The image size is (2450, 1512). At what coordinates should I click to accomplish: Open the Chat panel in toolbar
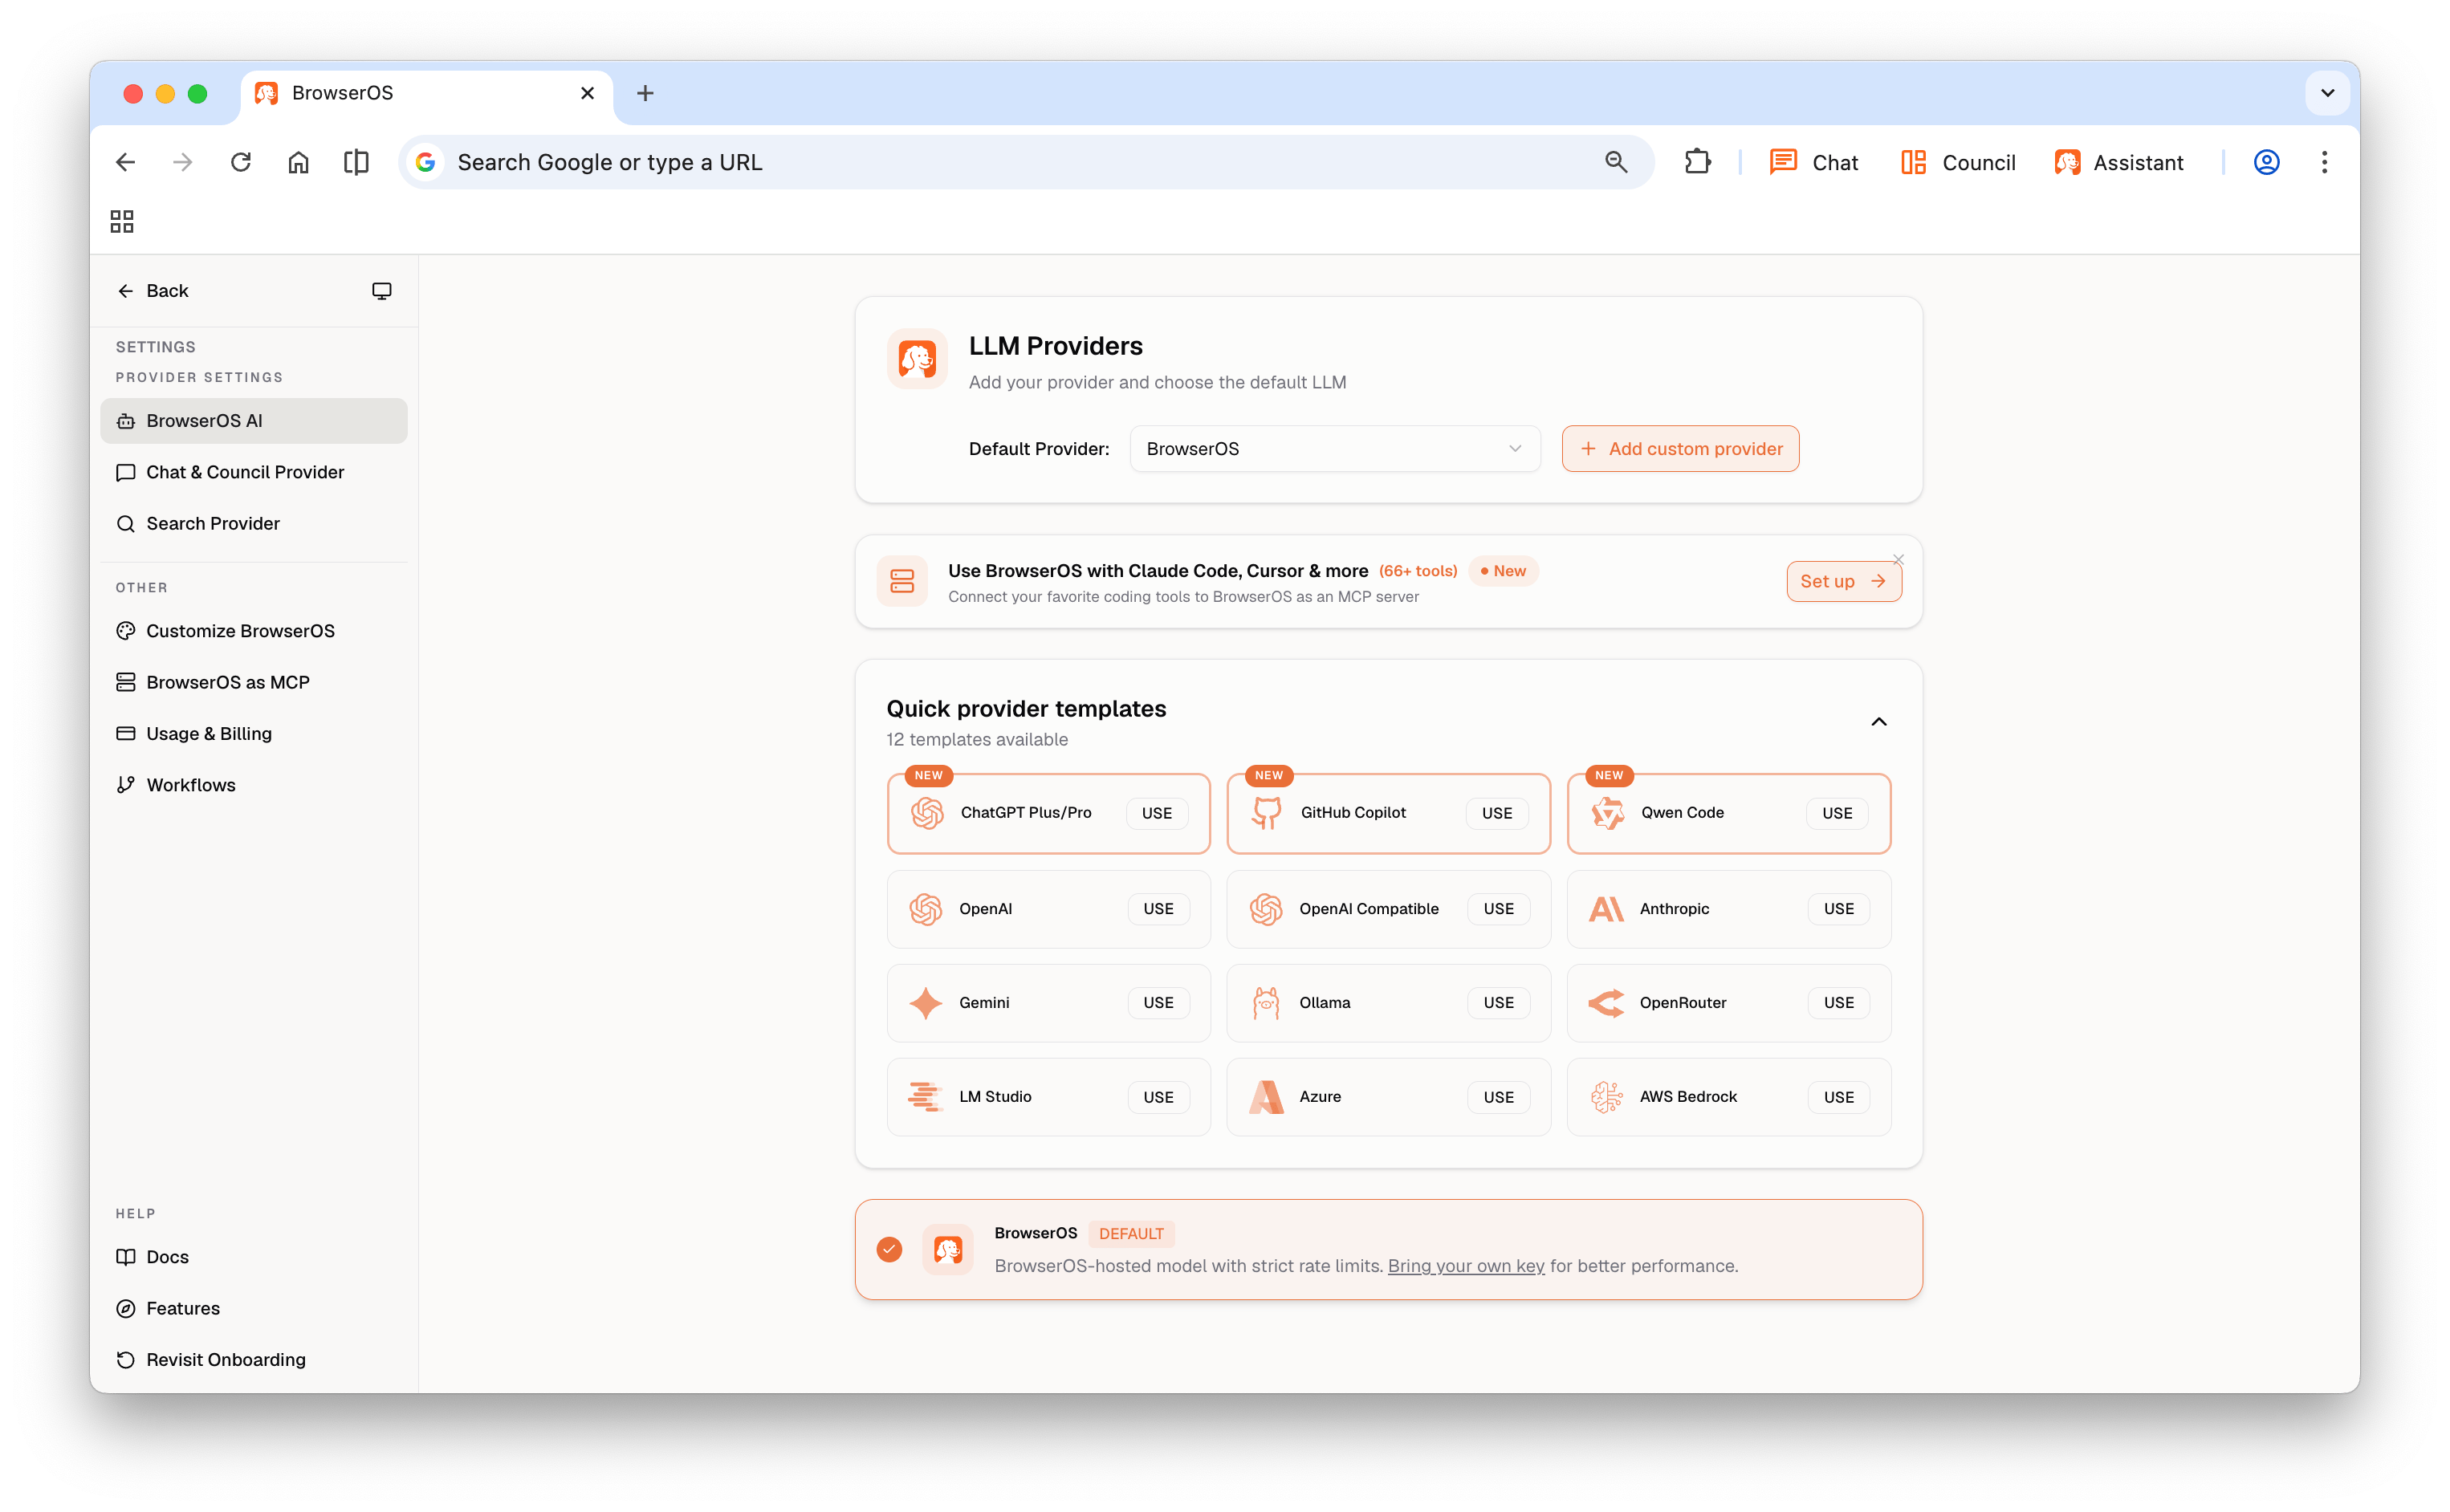click(x=1813, y=162)
